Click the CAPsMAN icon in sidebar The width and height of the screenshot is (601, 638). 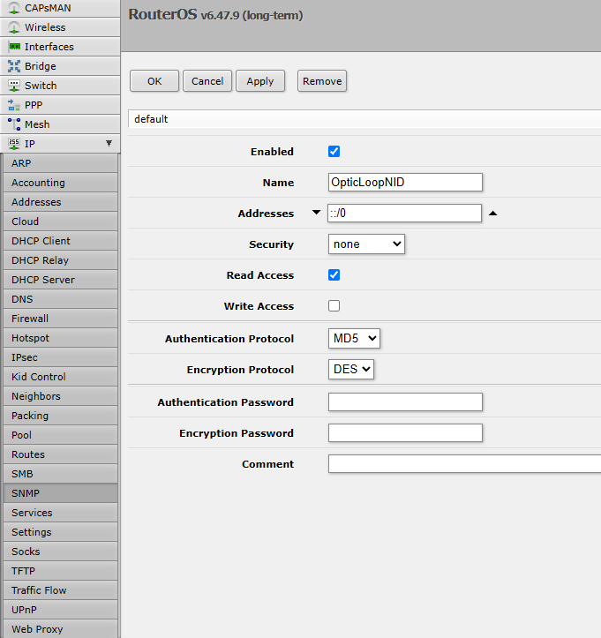14,8
